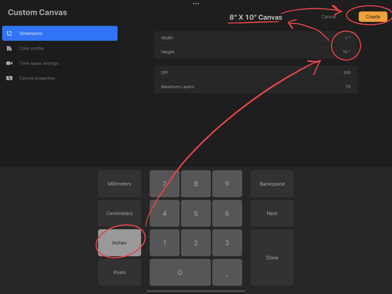The height and width of the screenshot is (294, 392).
Task: Click the Canvas properties icon
Action: (9, 78)
